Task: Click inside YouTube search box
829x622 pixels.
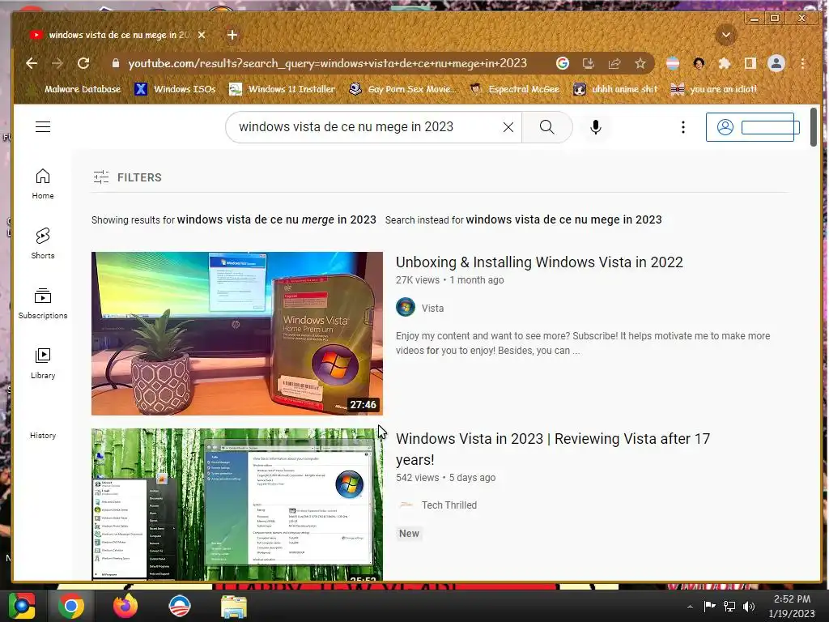Action: point(365,127)
